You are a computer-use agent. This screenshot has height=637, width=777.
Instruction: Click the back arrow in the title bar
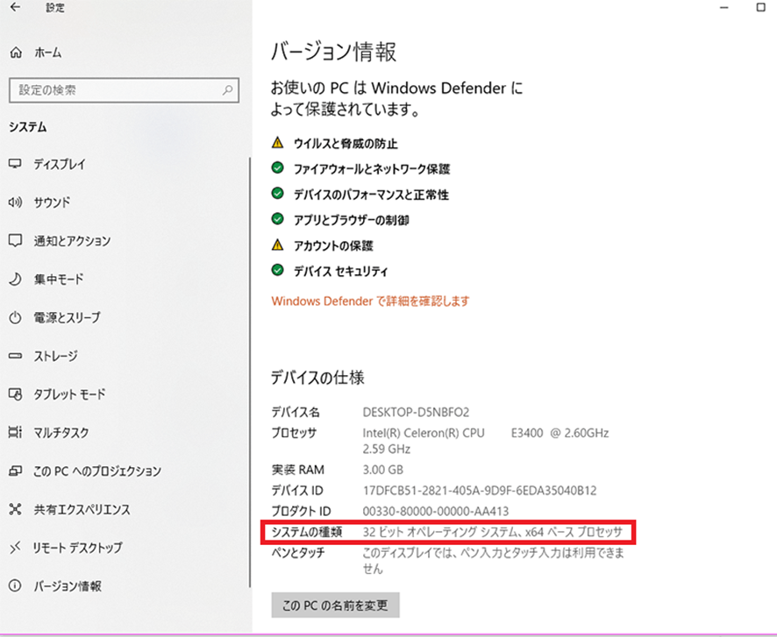click(15, 8)
